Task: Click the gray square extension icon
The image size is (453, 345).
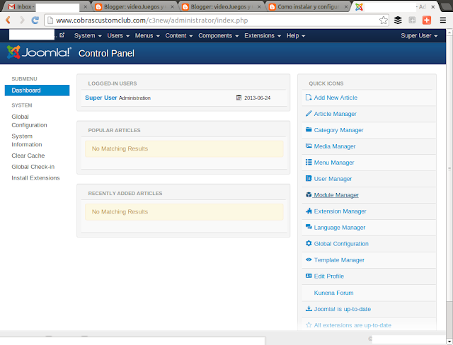Action: pyautogui.click(x=412, y=20)
